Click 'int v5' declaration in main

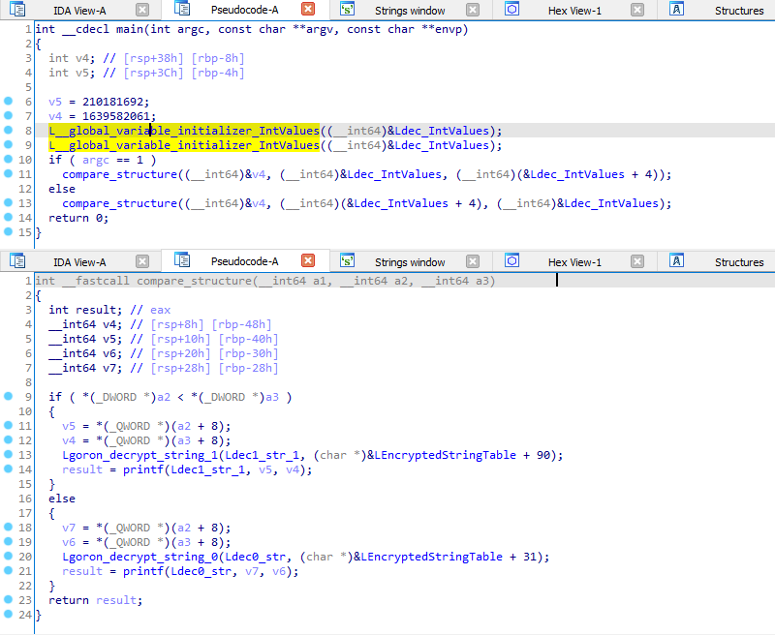146,73
